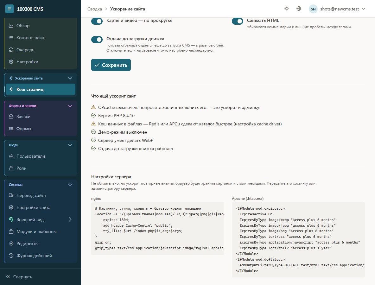Click the Демо-режим выключен line
This screenshot has height=285, width=375.
tap(119, 132)
